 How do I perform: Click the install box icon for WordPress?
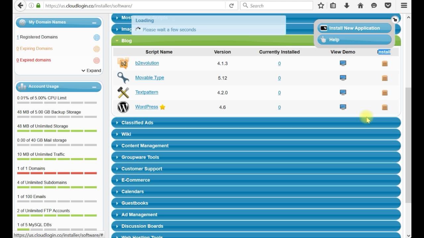click(385, 107)
